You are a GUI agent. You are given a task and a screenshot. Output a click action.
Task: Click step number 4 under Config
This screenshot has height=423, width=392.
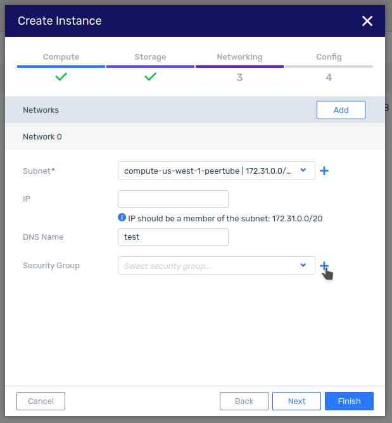coord(329,77)
